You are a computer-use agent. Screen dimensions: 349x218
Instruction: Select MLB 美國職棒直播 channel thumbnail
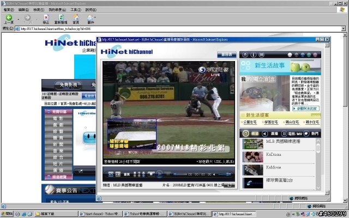pos(253,144)
